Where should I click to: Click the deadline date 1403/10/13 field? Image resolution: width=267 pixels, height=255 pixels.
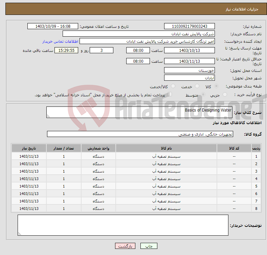[x=190, y=50]
